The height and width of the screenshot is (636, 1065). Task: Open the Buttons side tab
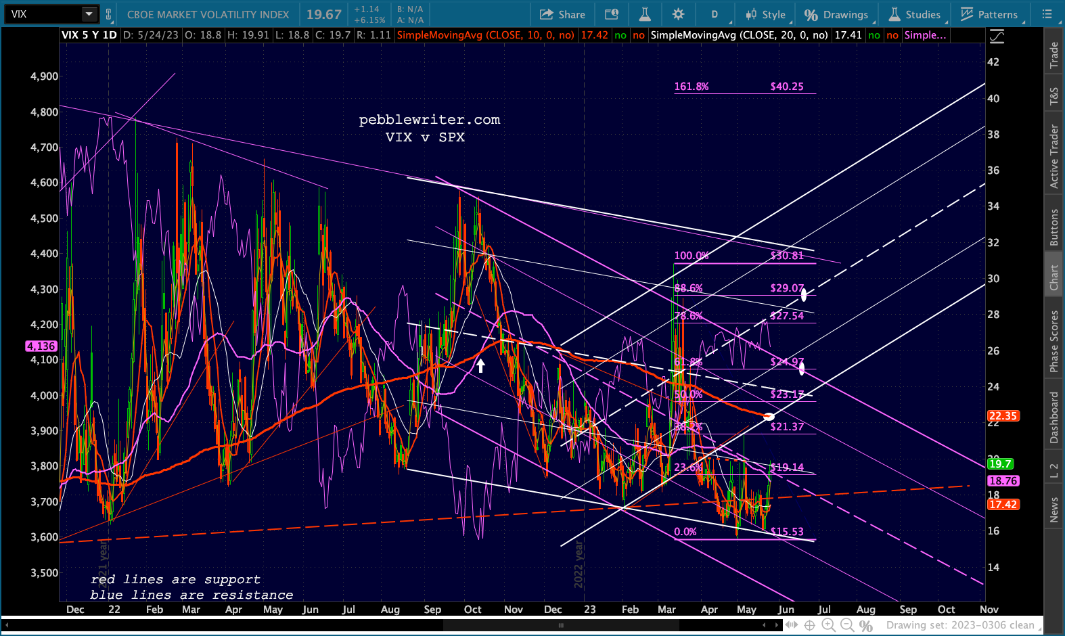[x=1053, y=227]
